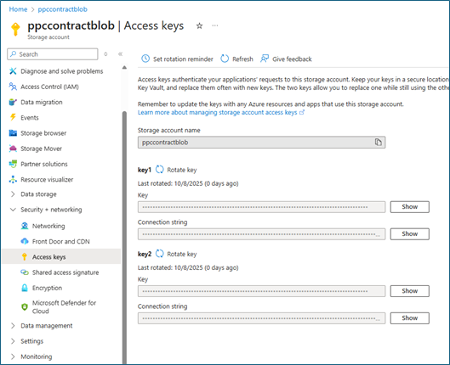The image size is (450, 365).
Task: Open Storage browser label in sidebar
Action: click(x=43, y=132)
